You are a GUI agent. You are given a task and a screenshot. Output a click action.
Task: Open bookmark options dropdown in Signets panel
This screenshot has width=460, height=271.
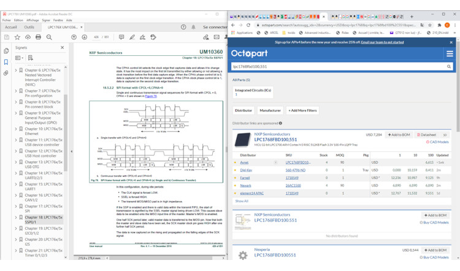[x=20, y=58]
